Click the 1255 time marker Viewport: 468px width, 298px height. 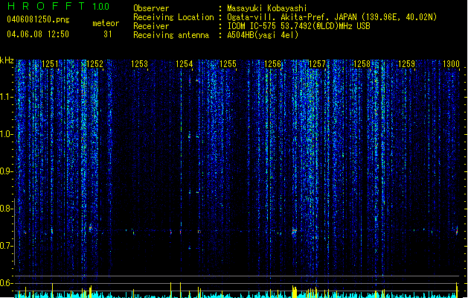tap(228, 64)
